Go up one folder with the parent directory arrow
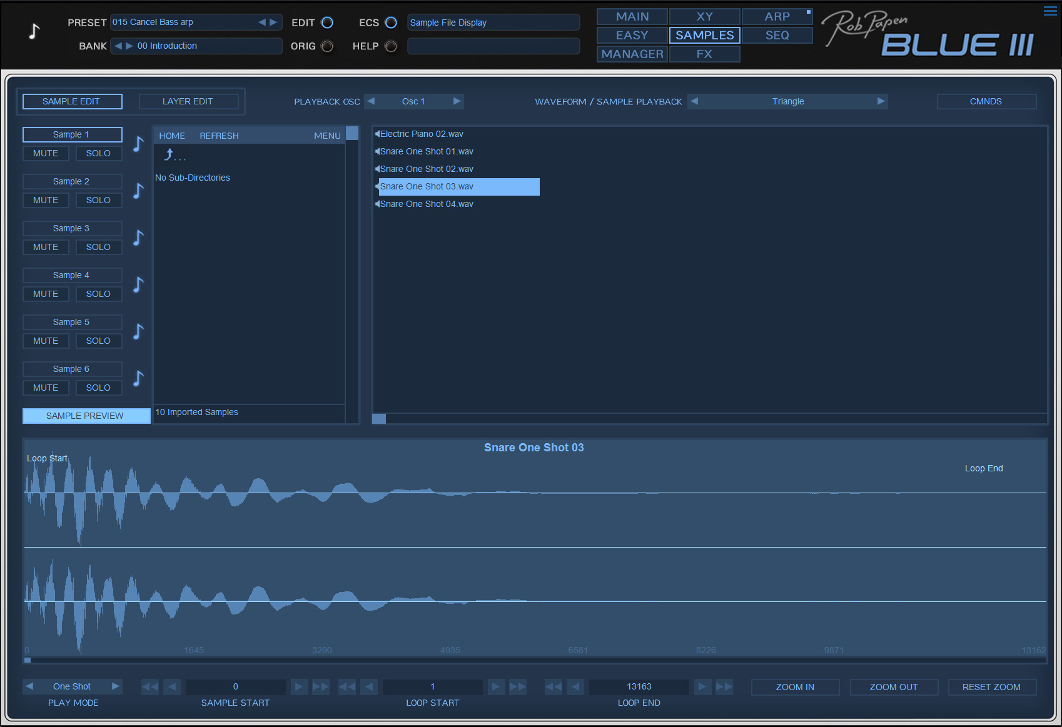The image size is (1062, 727). click(169, 154)
